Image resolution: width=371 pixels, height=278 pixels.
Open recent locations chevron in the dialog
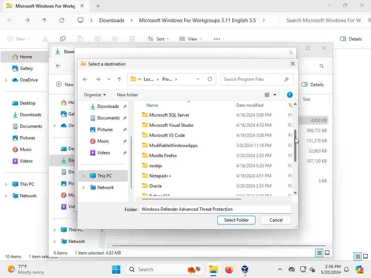pos(109,79)
